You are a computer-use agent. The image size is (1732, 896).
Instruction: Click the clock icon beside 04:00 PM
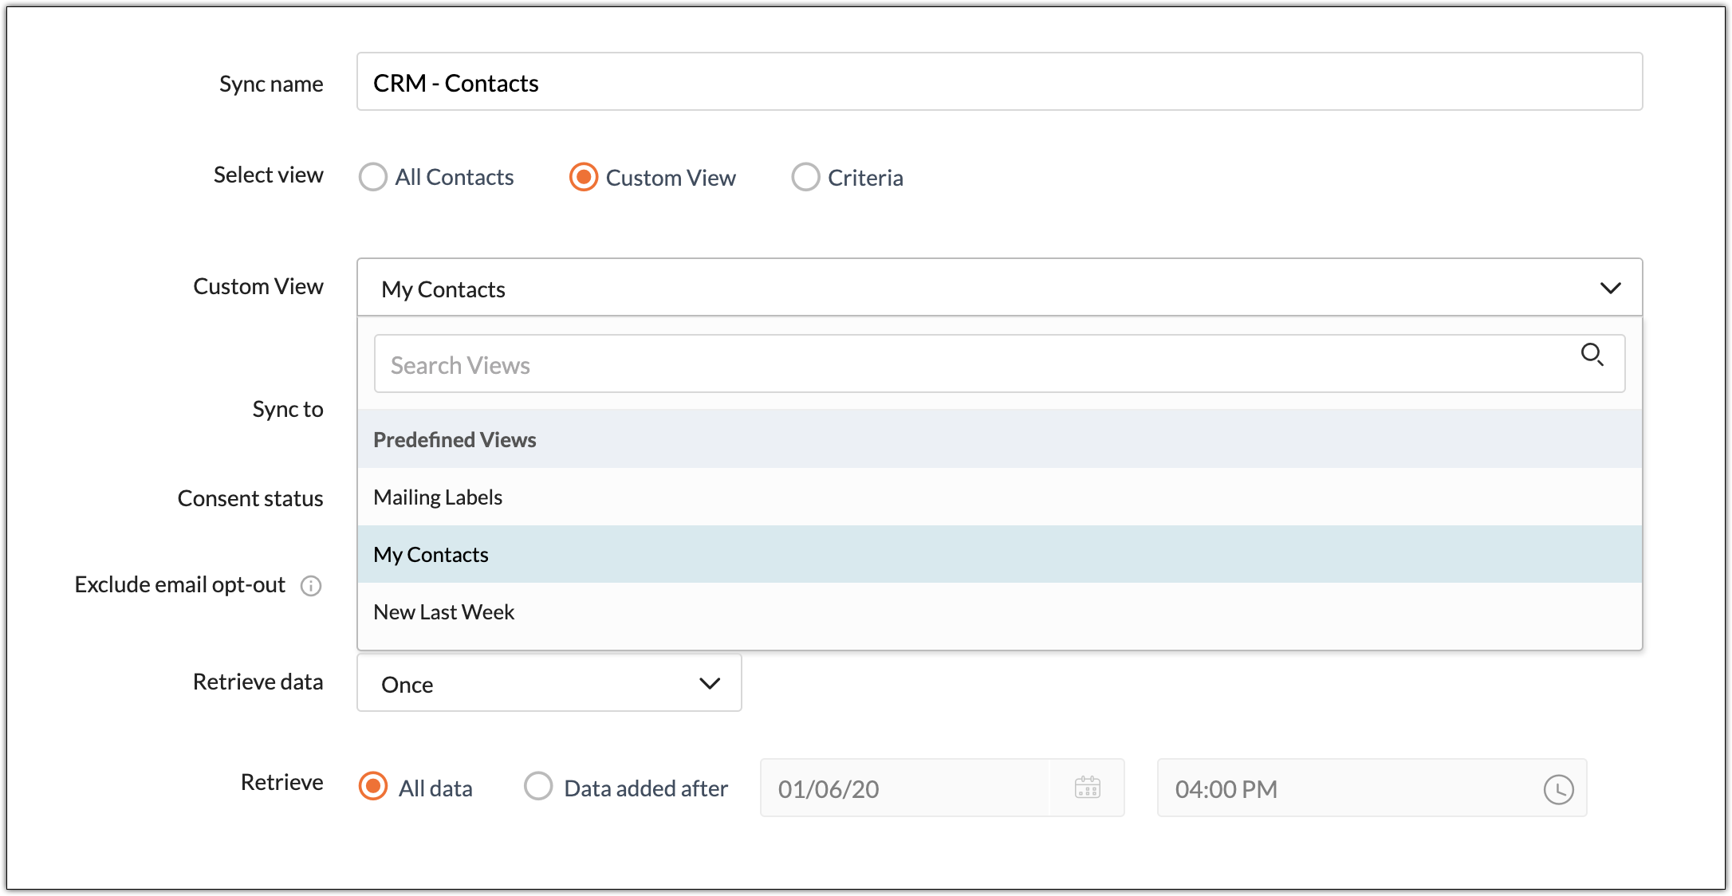1558,788
